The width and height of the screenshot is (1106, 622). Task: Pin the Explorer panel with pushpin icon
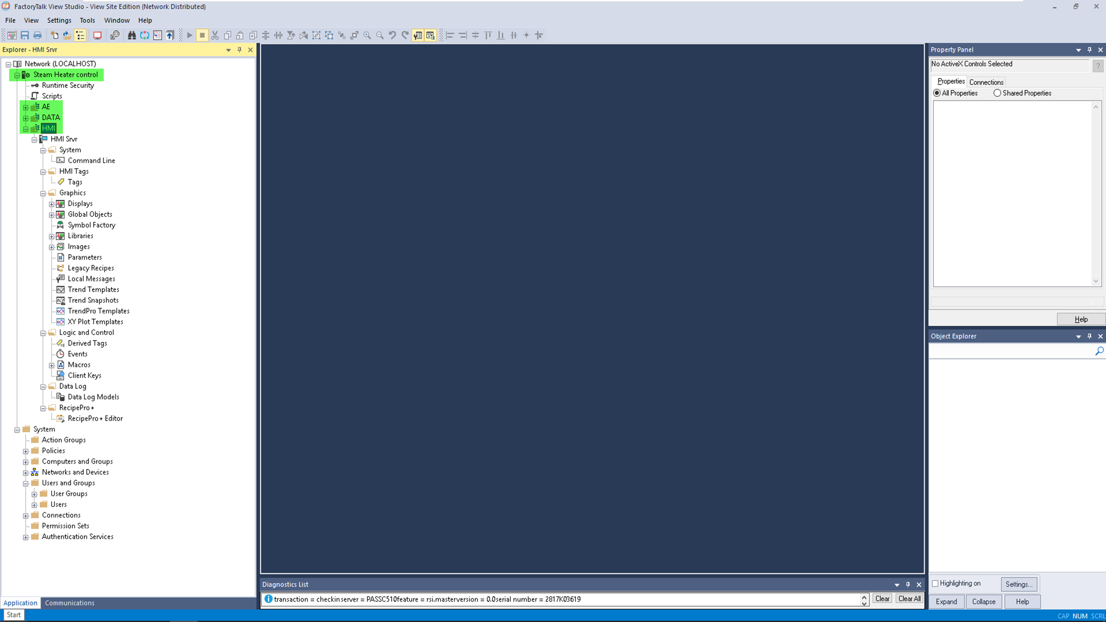point(239,50)
